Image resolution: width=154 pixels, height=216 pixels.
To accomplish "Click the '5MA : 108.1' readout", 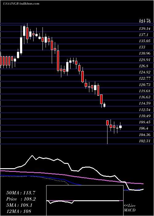I will (19, 205).
